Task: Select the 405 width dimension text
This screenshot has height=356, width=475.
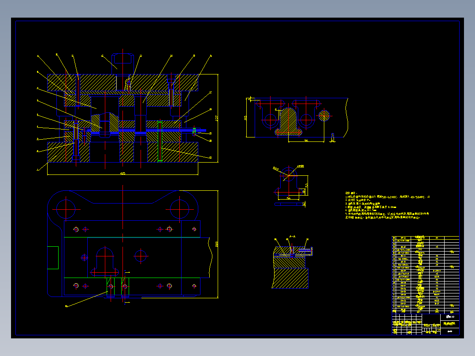Action: click(122, 174)
